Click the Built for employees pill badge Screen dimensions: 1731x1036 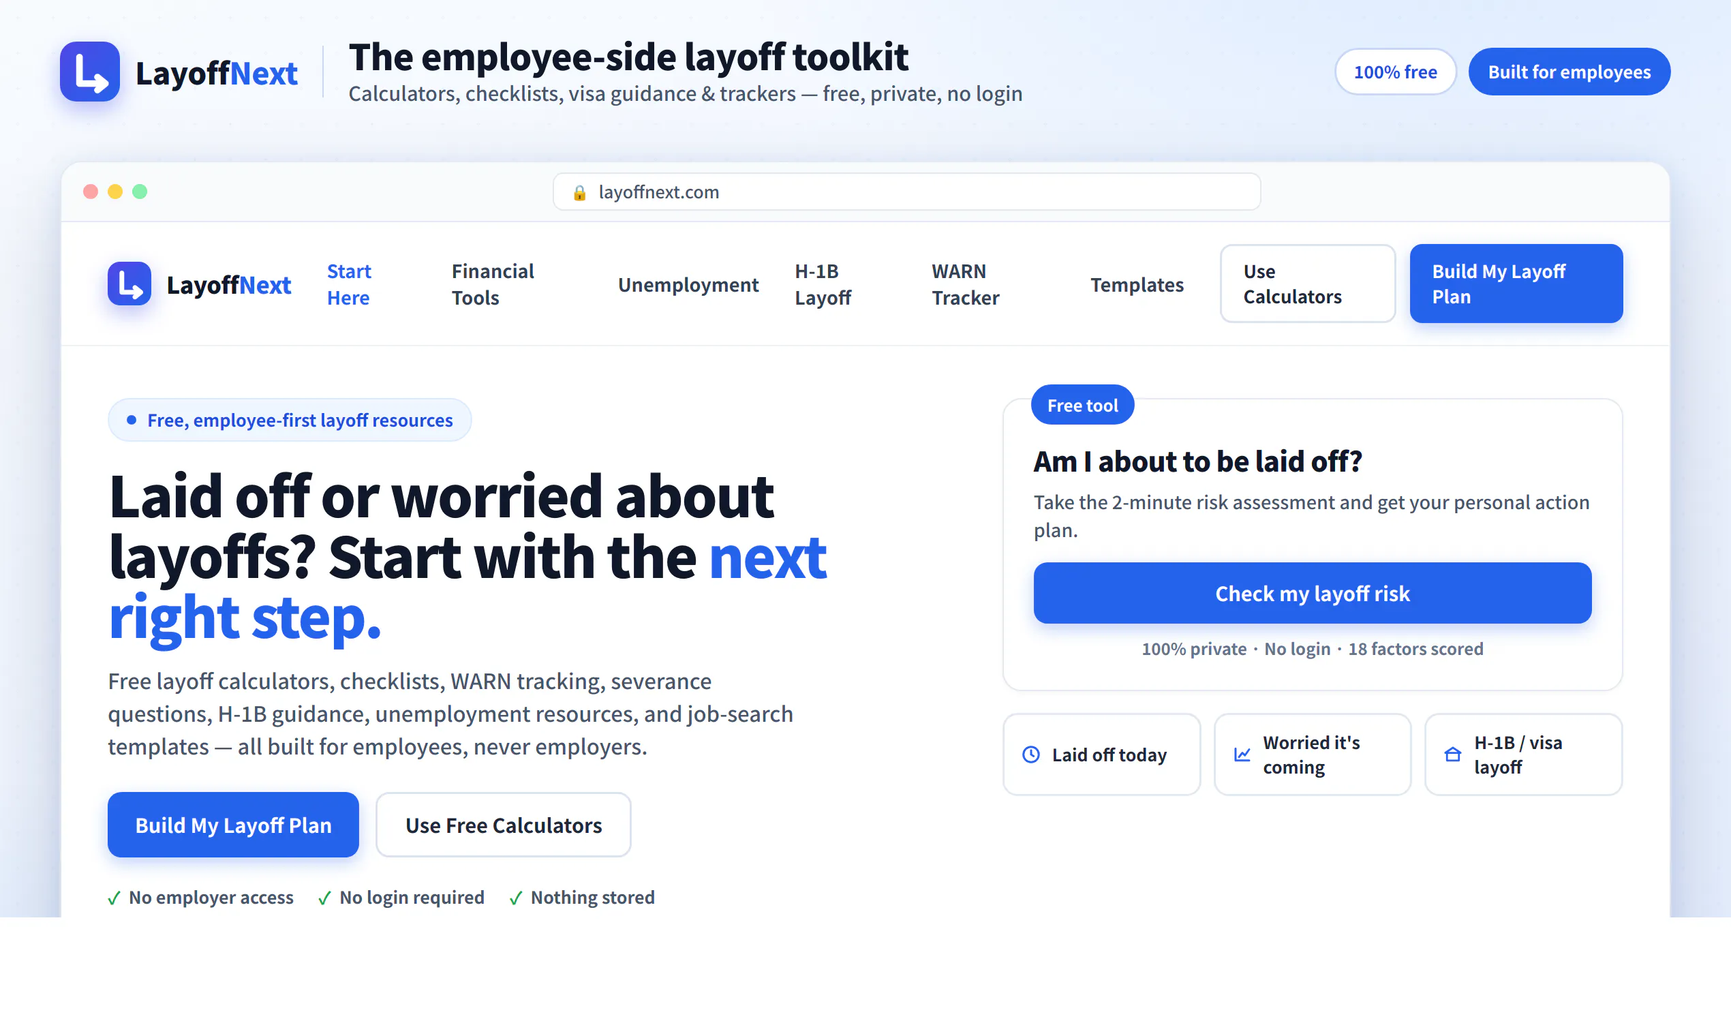click(1569, 71)
